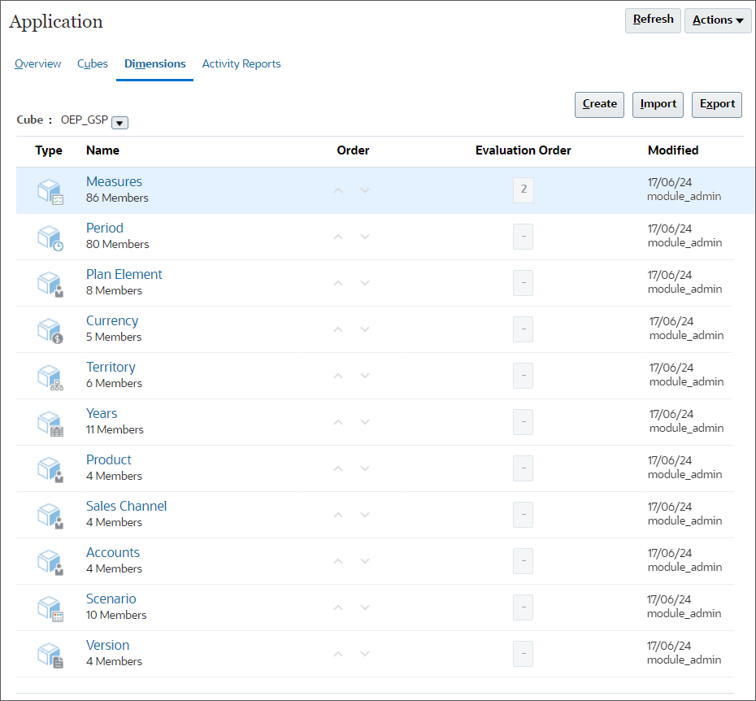Viewport: 756px width, 701px height.
Task: Click the Evaluation Order field for Measures
Action: coord(523,189)
